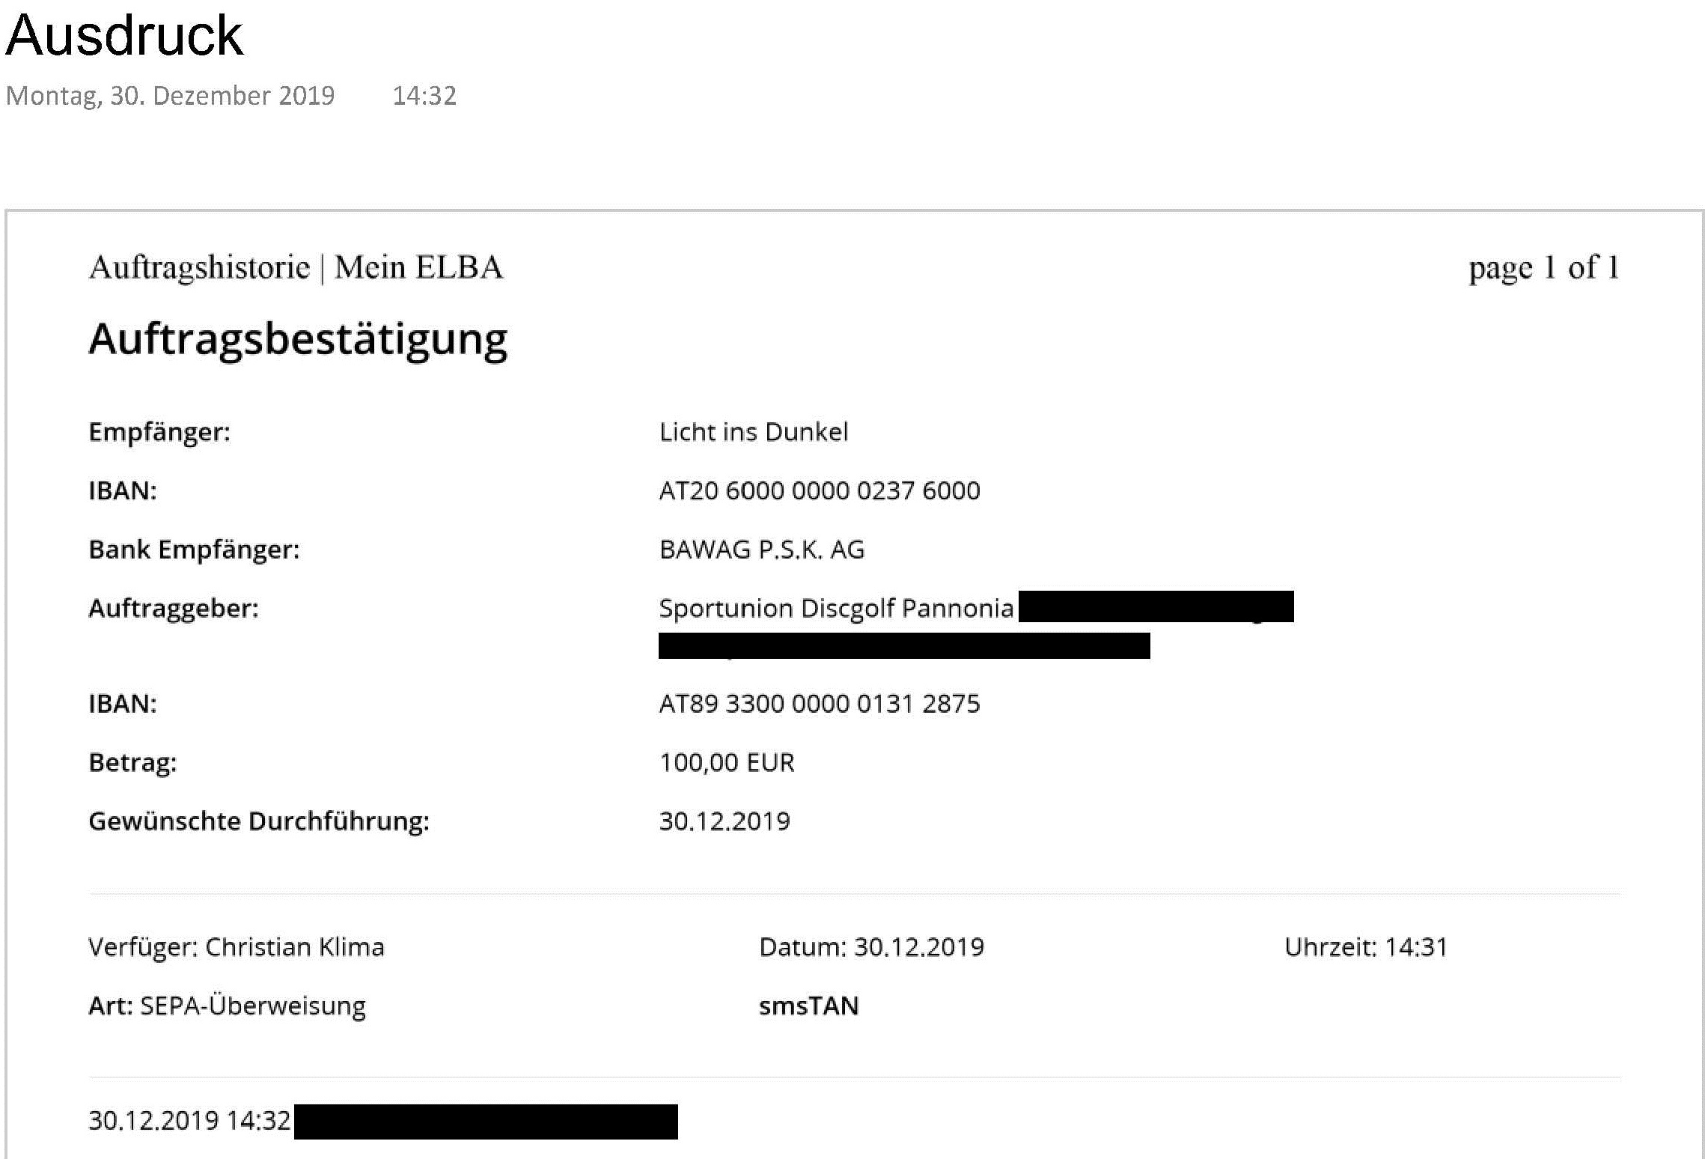Select the date Montag, 30. Dezember 2019
The image size is (1705, 1159).
(x=171, y=96)
